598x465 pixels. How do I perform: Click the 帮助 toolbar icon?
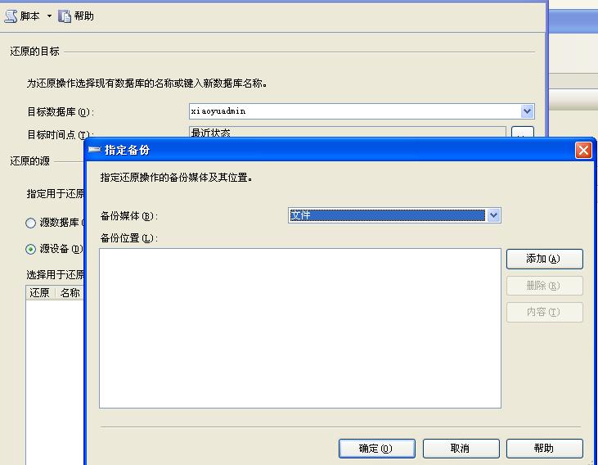pos(65,16)
